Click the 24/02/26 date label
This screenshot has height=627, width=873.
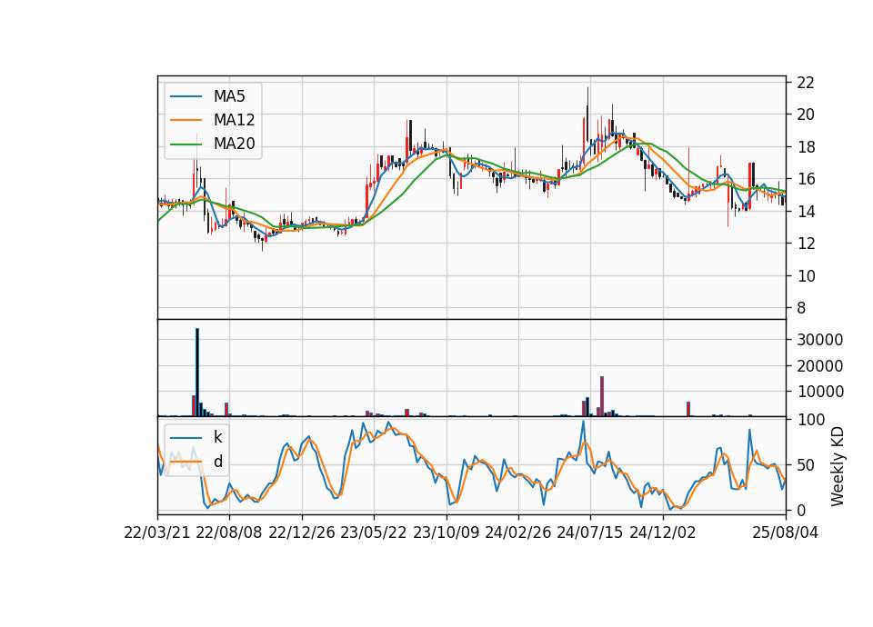[x=518, y=532]
